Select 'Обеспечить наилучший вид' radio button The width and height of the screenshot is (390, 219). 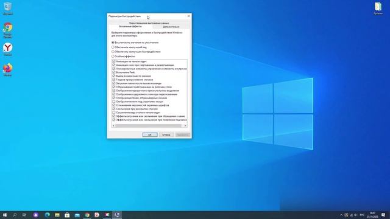[113, 47]
